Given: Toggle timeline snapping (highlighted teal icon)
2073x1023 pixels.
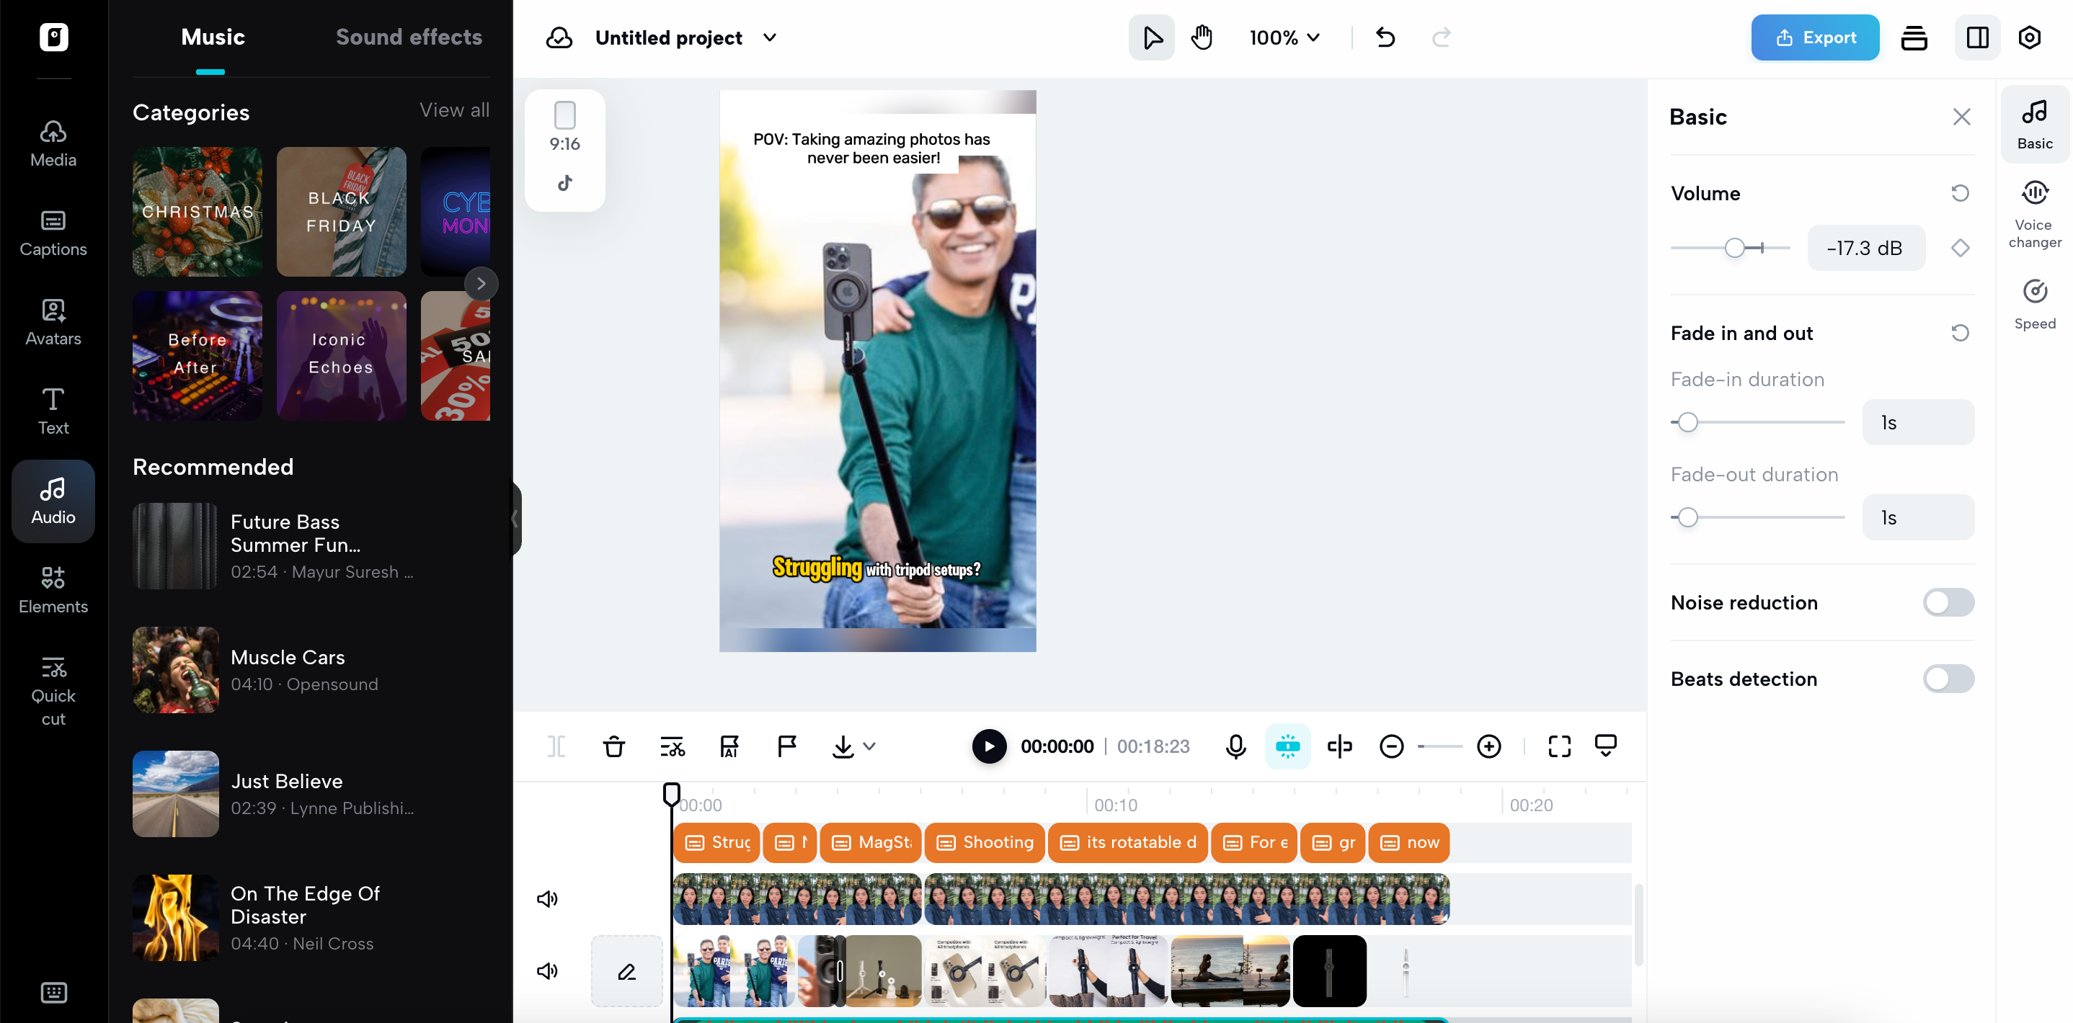Looking at the screenshot, I should pos(1287,746).
